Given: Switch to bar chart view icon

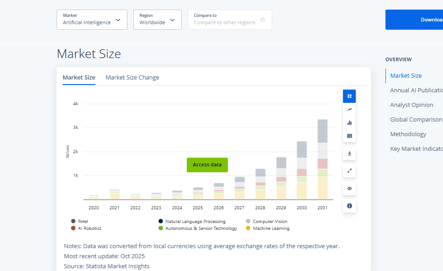Looking at the screenshot, I should point(349,122).
